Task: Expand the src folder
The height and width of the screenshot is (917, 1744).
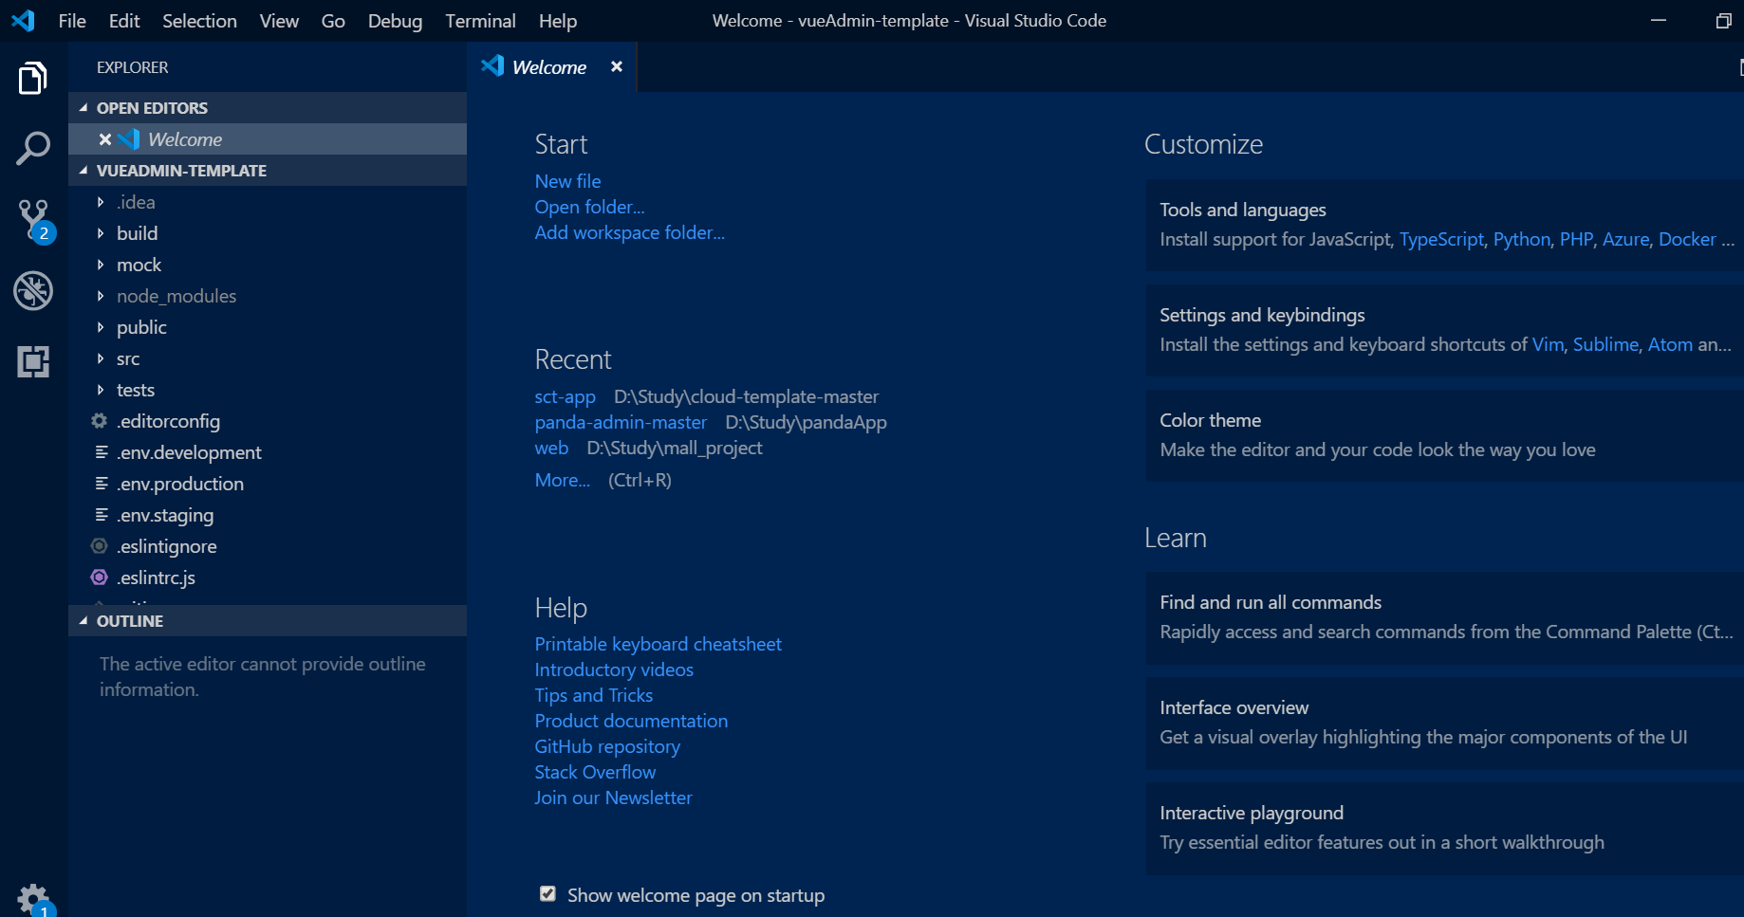Action: [x=101, y=358]
